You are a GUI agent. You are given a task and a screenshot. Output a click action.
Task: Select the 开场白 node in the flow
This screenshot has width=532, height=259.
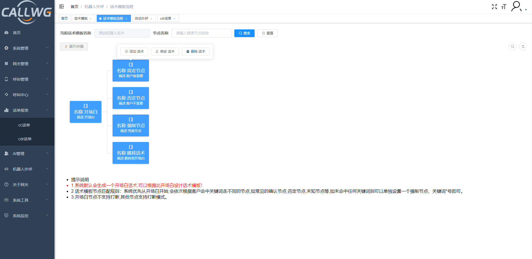click(85, 112)
